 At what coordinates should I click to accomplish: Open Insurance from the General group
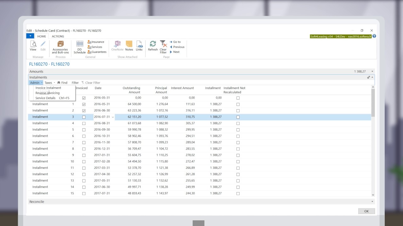click(x=96, y=42)
